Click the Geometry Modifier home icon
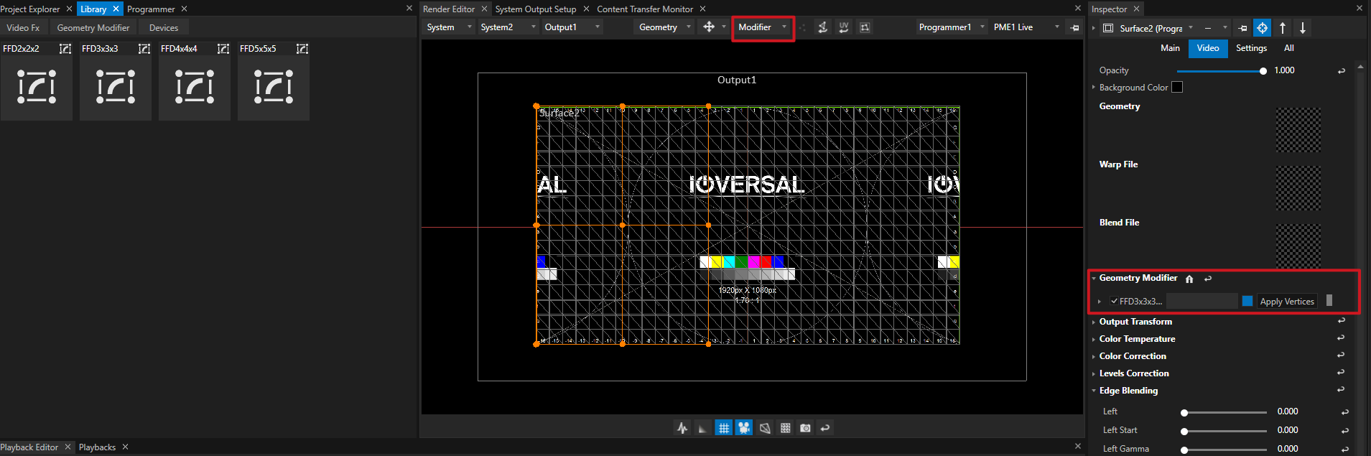1371x456 pixels. tap(1189, 279)
